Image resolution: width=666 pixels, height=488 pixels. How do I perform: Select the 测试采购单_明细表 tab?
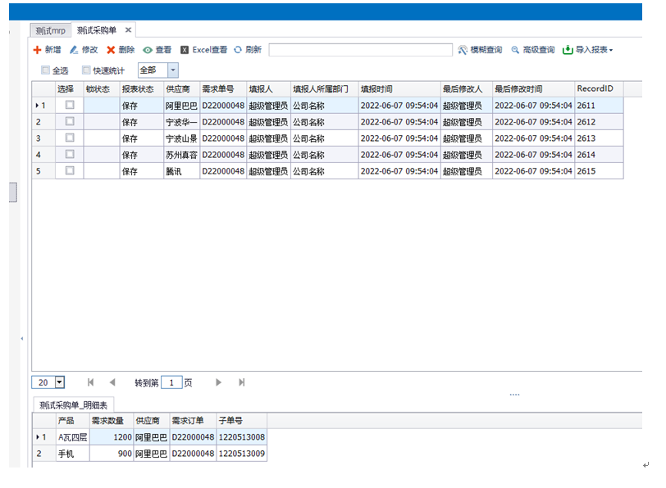(73, 404)
